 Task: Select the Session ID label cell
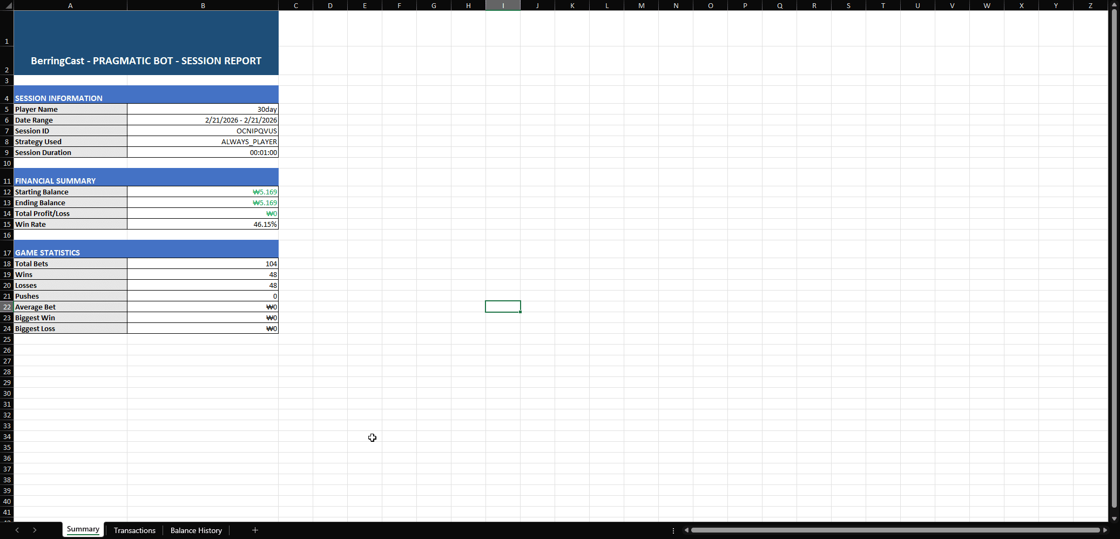(x=71, y=131)
